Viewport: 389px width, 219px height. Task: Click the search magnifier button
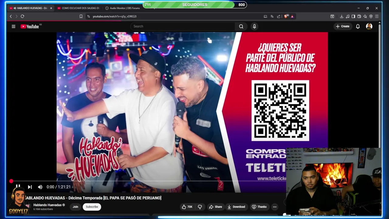(x=241, y=26)
